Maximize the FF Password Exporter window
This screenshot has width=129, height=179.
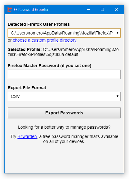coord(102,9)
